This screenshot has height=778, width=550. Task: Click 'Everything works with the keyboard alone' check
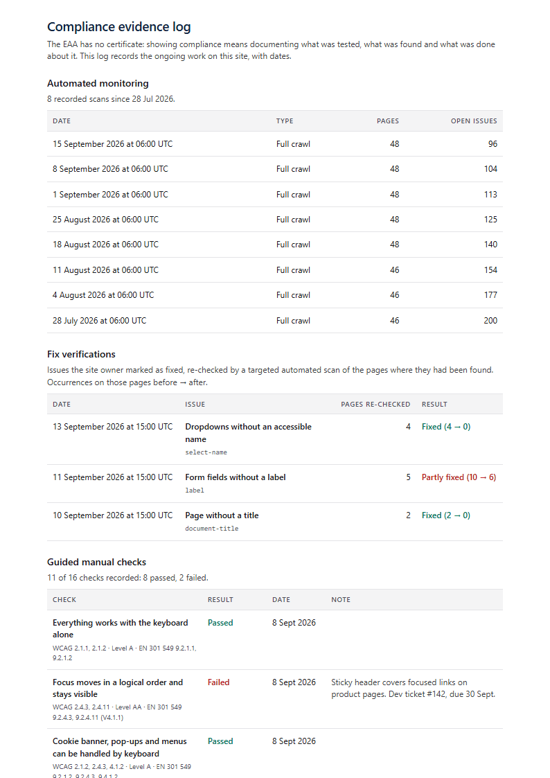(x=121, y=628)
